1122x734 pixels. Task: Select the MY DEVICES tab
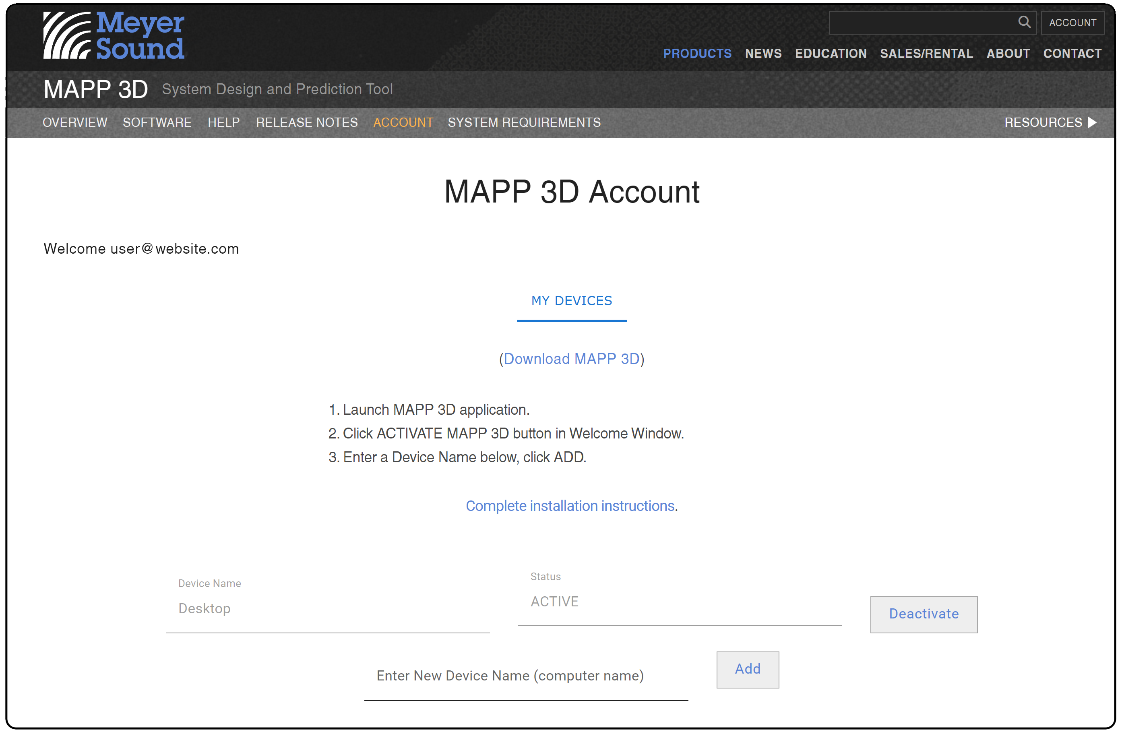(571, 301)
